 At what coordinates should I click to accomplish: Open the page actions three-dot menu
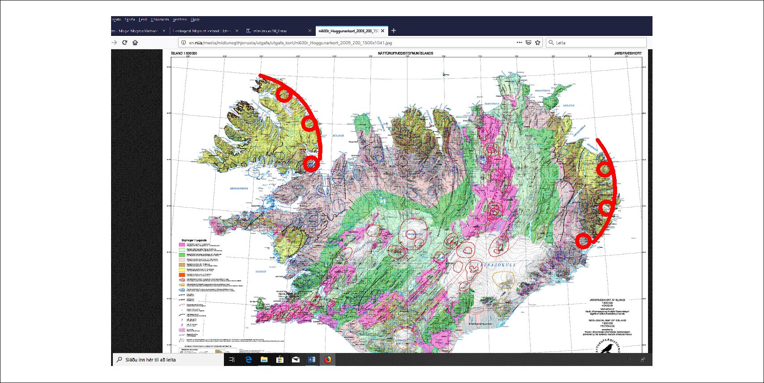point(519,43)
